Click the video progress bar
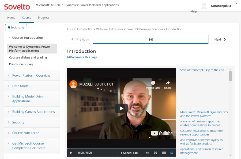Screen dimensions: 241x159 coord(121,148)
